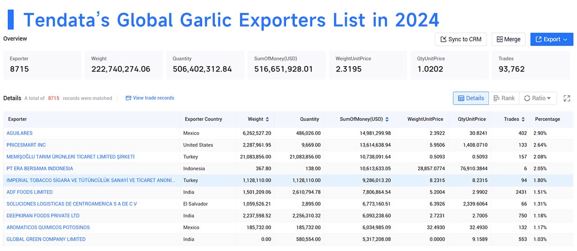The height and width of the screenshot is (251, 577).
Task: Open the View trade records link
Action: click(x=150, y=98)
